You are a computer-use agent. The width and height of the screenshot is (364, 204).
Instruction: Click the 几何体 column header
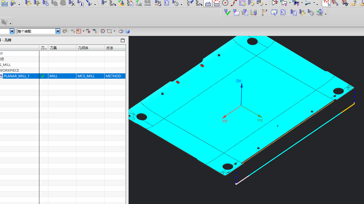(x=90, y=48)
